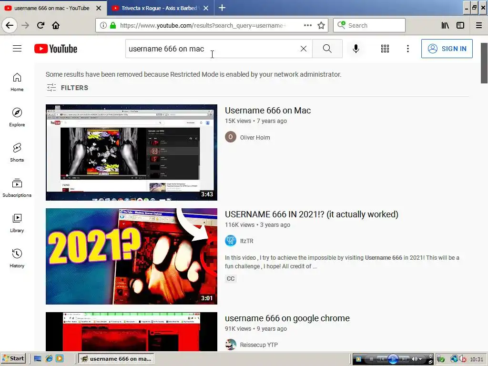
Task: Go back to the previous page
Action: 10,25
